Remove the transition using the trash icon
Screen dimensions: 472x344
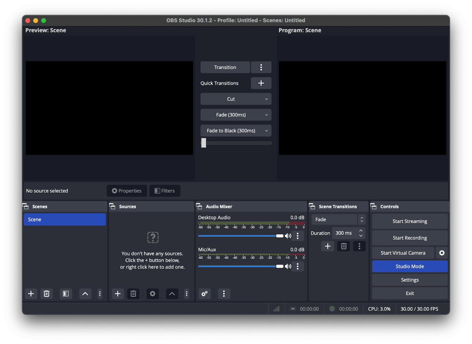click(343, 246)
